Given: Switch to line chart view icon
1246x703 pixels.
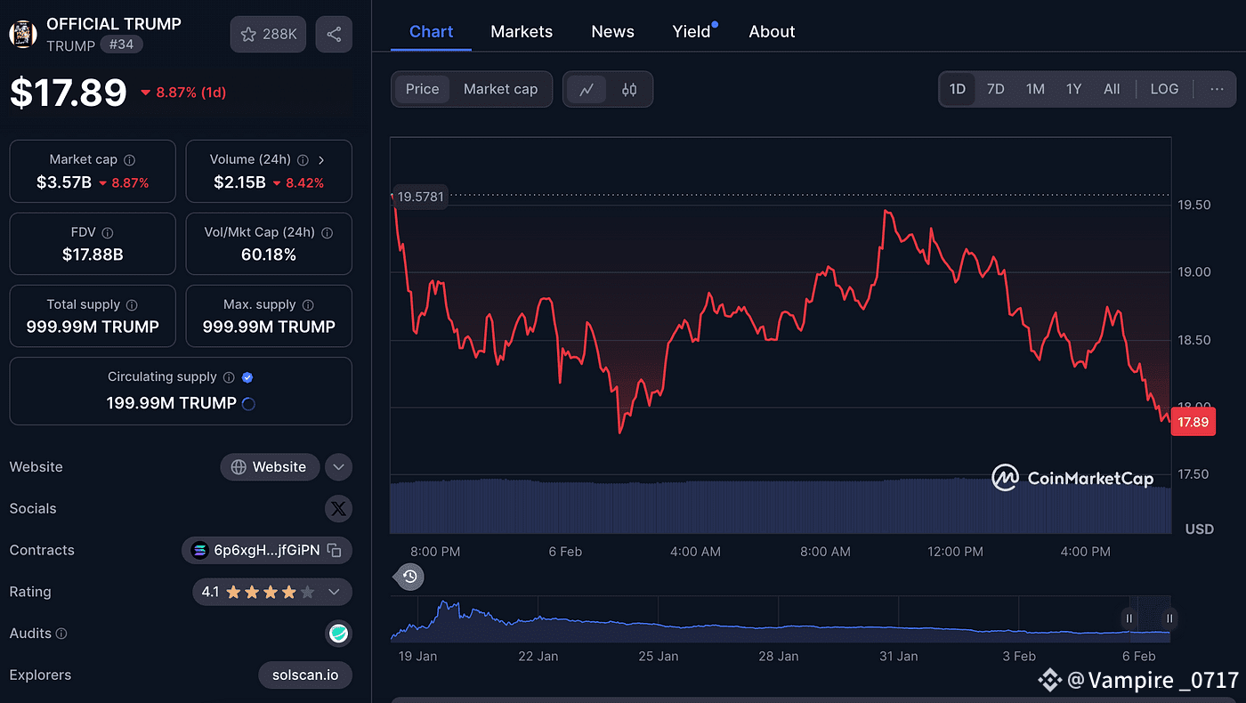Looking at the screenshot, I should [x=587, y=89].
